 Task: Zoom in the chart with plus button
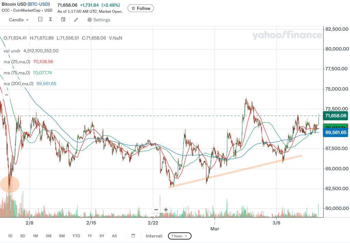[166, 210]
